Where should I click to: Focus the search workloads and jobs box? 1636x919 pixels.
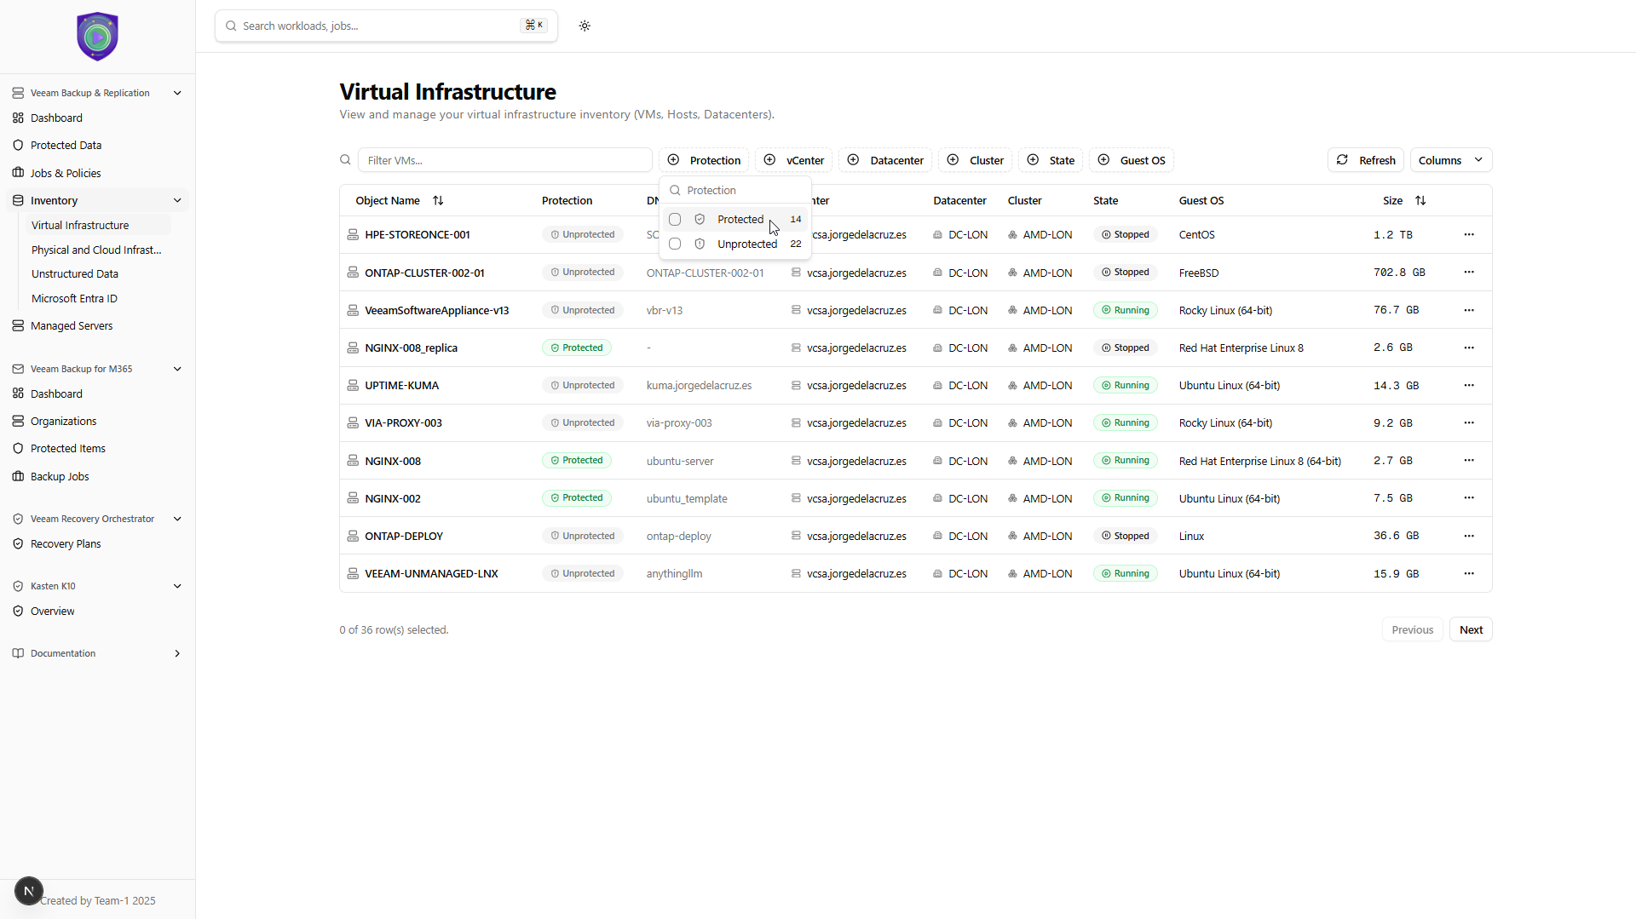(379, 26)
